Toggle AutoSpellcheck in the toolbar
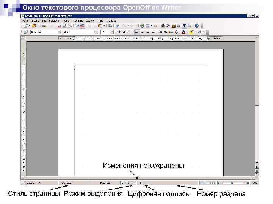 pos(82,26)
